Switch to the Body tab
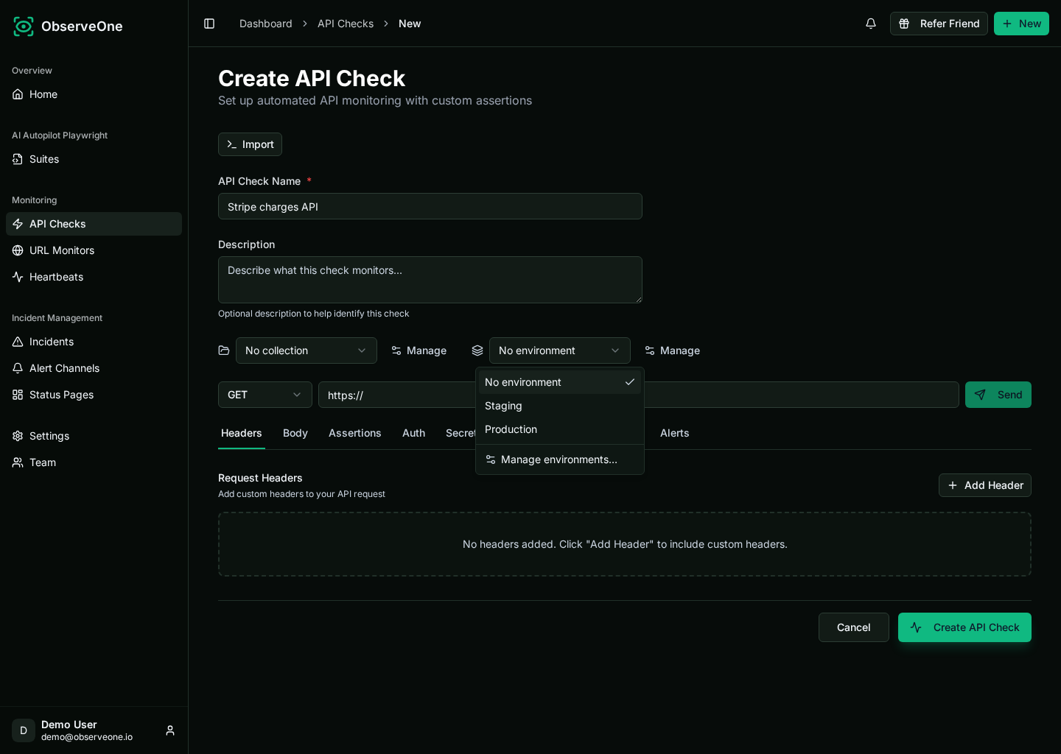The width and height of the screenshot is (1061, 754). pos(295,433)
